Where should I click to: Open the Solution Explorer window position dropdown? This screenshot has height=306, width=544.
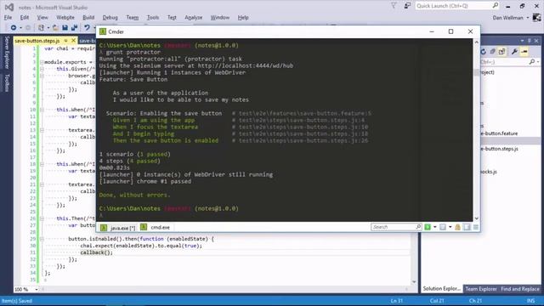[522, 41]
